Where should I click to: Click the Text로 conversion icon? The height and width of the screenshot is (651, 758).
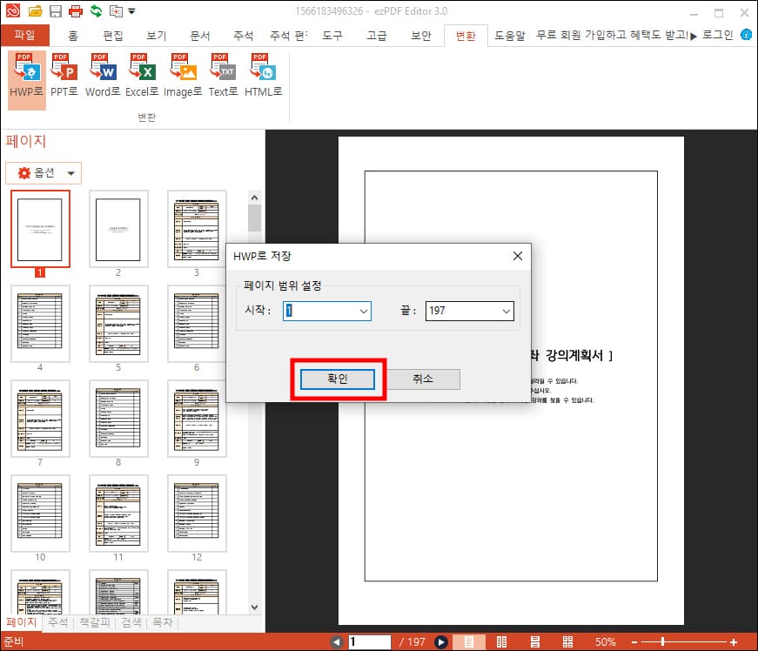[223, 77]
